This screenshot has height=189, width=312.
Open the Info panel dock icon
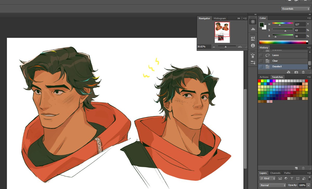(252, 45)
